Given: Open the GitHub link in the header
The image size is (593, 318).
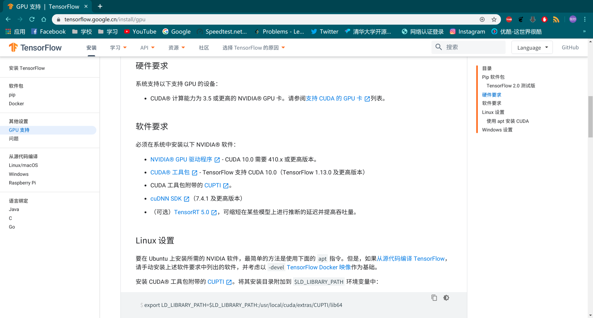Looking at the screenshot, I should pyautogui.click(x=570, y=47).
